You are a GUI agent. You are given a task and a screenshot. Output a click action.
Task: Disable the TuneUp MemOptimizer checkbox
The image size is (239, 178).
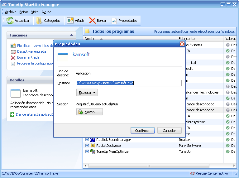(87, 152)
